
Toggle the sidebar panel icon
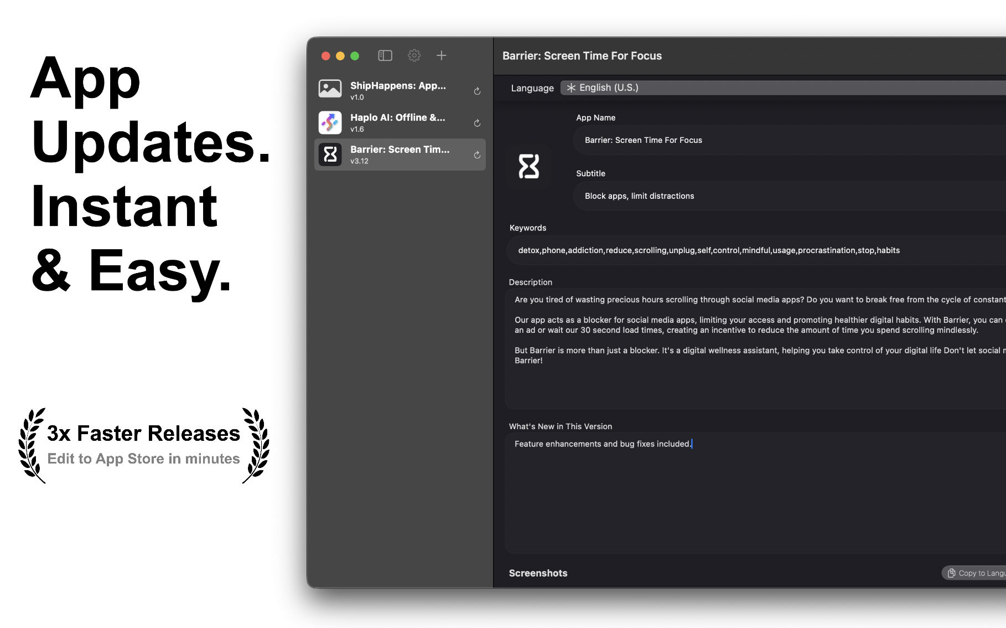pos(385,55)
